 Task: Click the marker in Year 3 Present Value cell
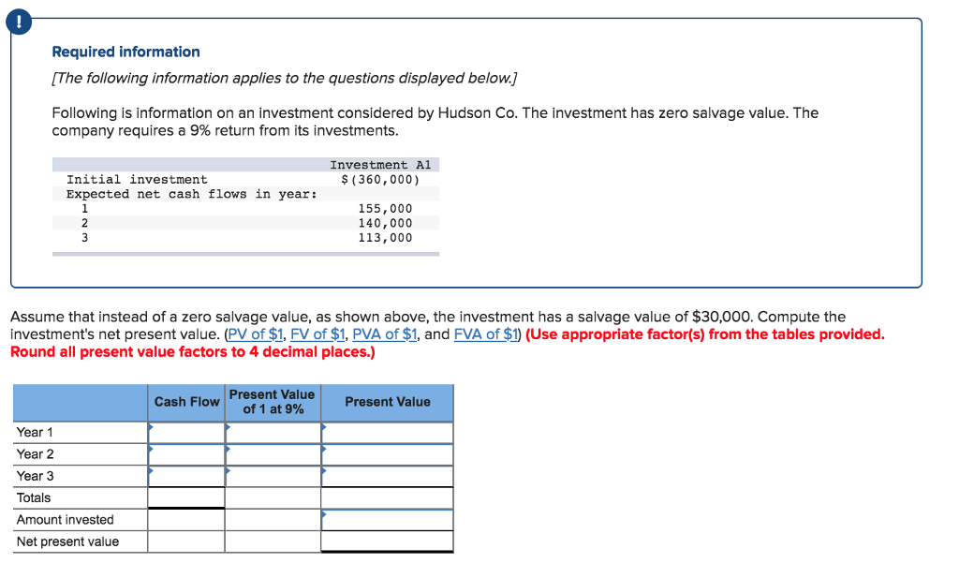point(326,470)
